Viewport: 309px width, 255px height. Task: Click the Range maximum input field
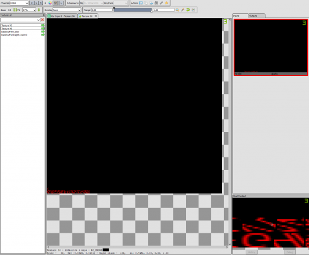point(164,10)
